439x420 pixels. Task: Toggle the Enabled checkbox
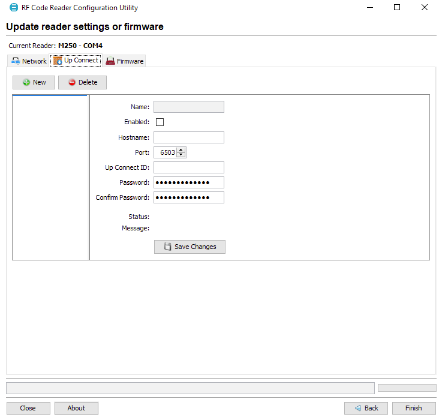coord(160,122)
